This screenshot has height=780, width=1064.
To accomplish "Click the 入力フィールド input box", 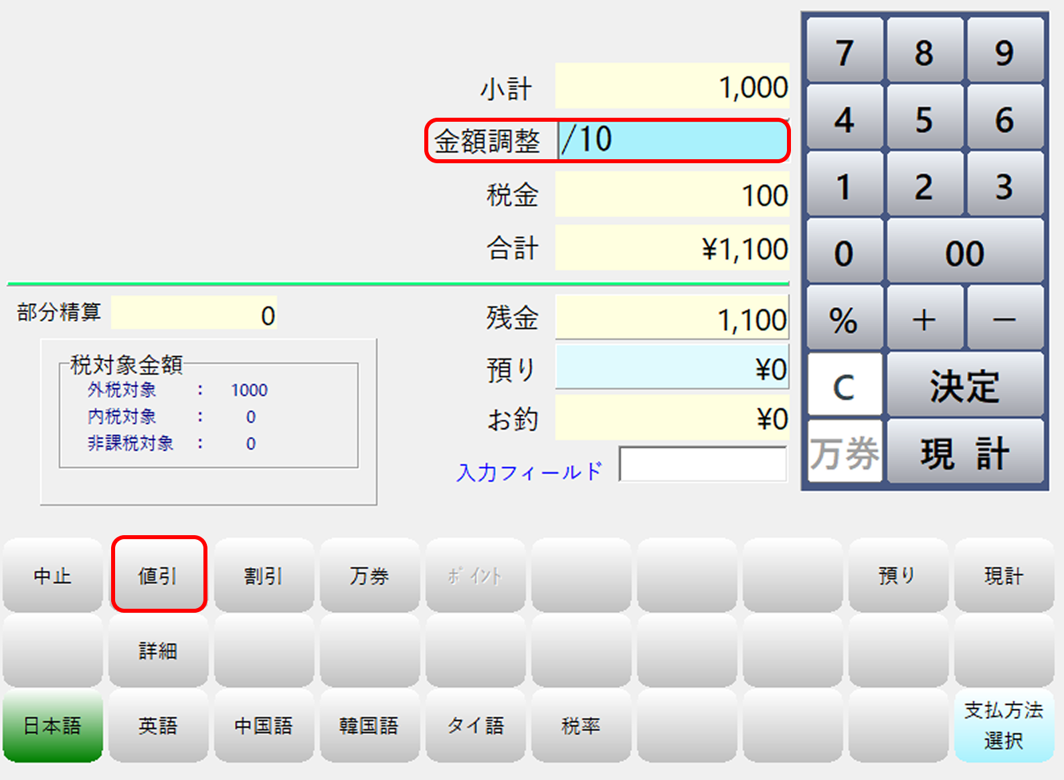I will coord(703,464).
